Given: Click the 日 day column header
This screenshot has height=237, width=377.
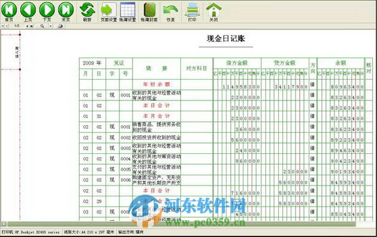Looking at the screenshot, I should pos(99,74).
